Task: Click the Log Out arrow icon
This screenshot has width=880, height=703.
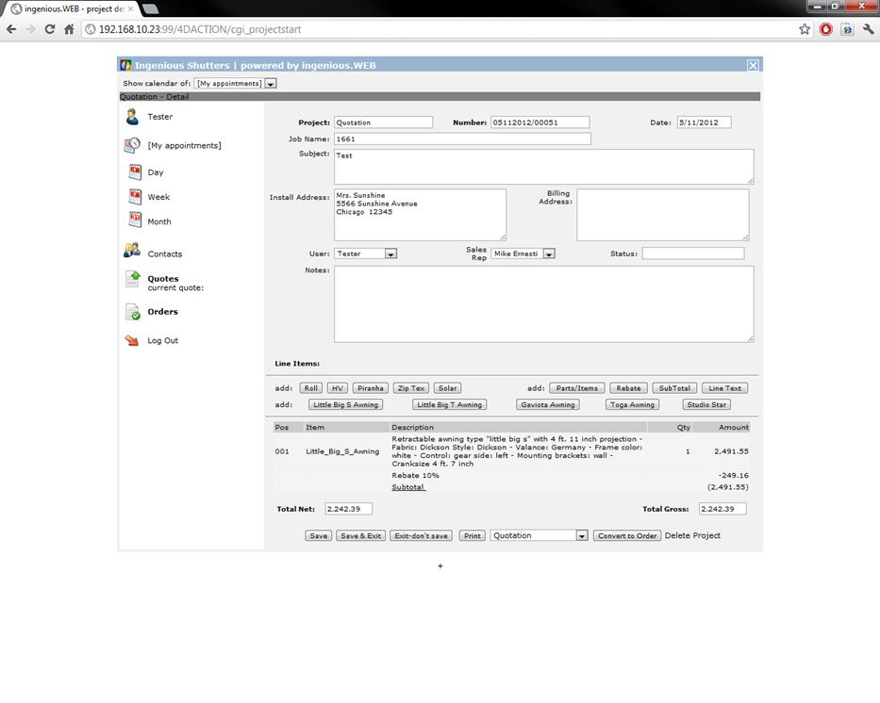Action: [132, 340]
